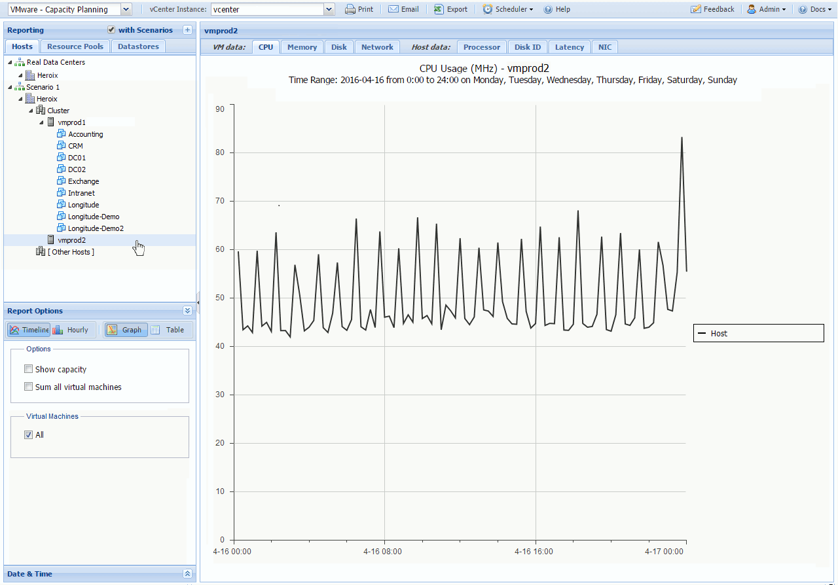The image size is (838, 585).
Task: Switch to the Resource Pools tab
Action: pyautogui.click(x=75, y=46)
